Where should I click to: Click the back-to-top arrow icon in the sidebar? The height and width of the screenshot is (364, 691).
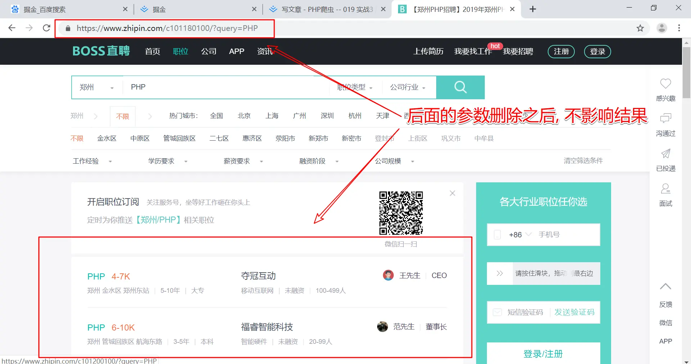665,287
